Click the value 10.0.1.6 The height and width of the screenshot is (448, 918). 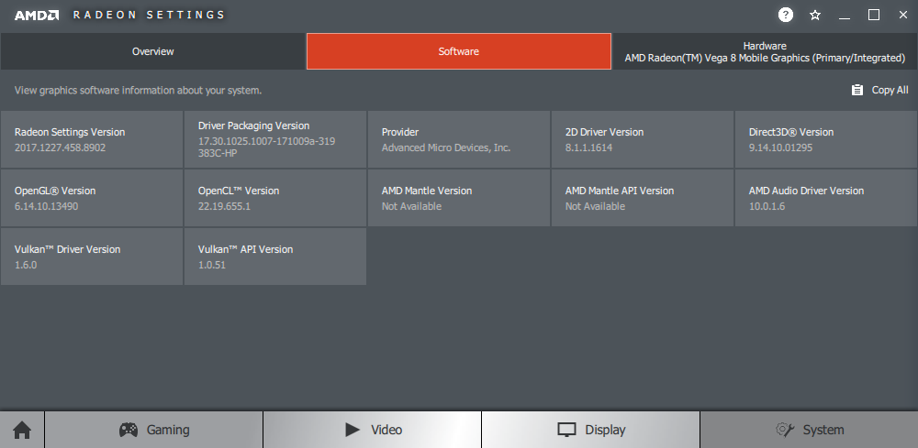pyautogui.click(x=767, y=206)
